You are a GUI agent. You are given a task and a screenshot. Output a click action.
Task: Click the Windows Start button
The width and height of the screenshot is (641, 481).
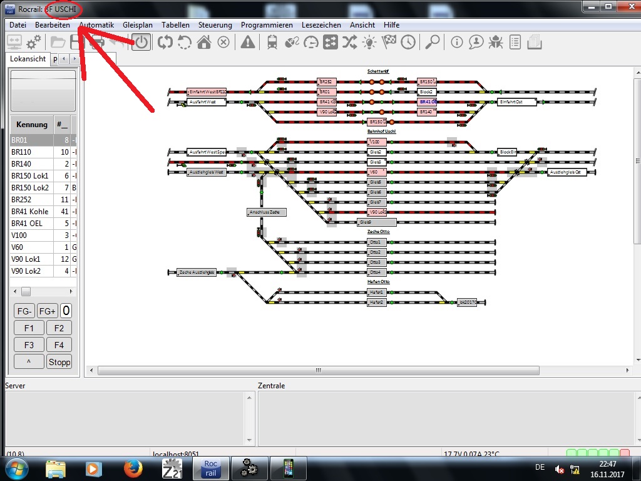16,468
